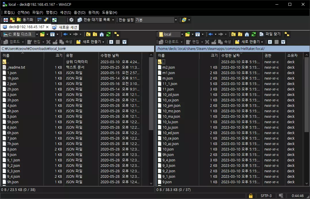Click the local panel 속성 properties button
The image size is (310, 199).
66,42
